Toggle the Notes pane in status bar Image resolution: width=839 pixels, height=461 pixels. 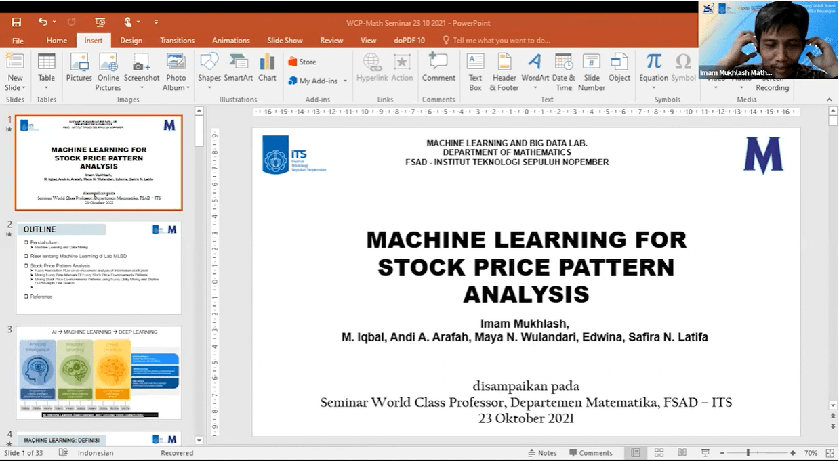point(541,453)
